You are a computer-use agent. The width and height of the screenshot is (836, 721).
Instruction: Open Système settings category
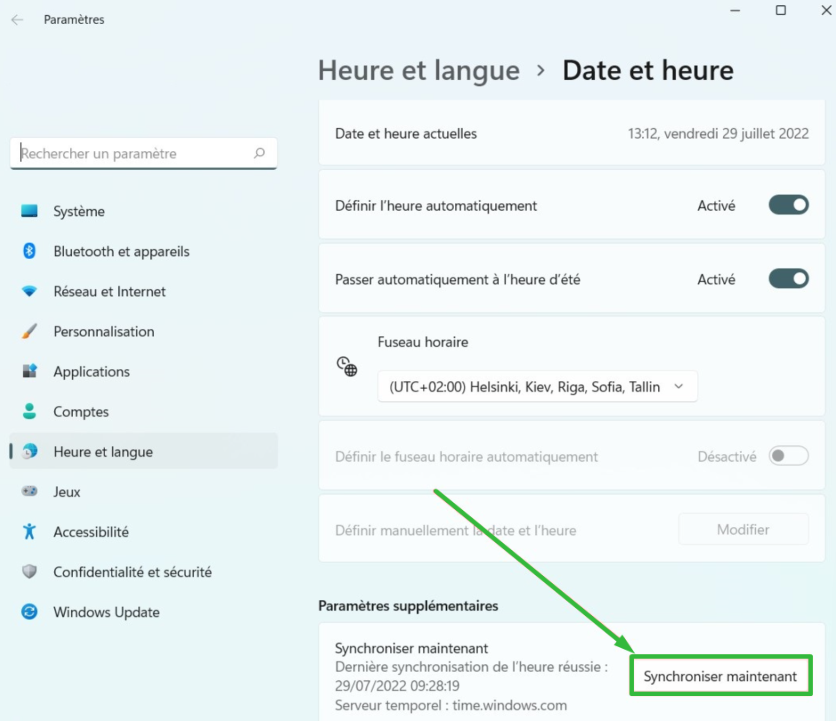pyautogui.click(x=143, y=211)
